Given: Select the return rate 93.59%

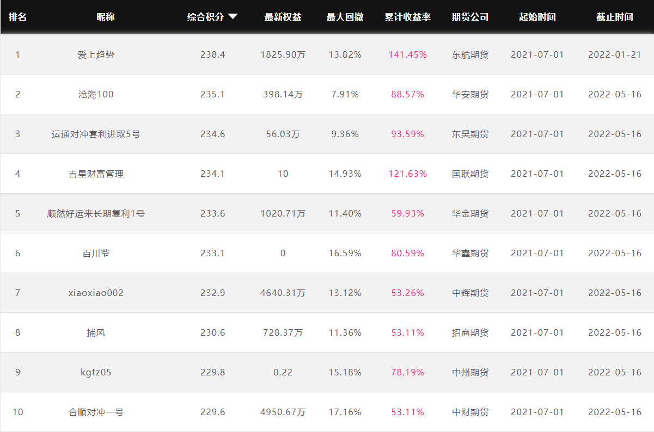Looking at the screenshot, I should point(408,134).
